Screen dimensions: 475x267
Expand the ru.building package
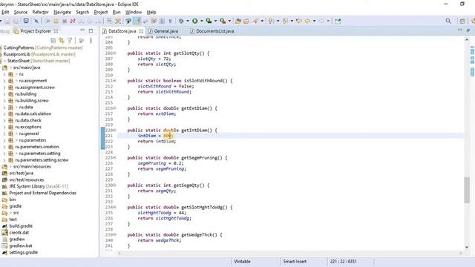pyautogui.click(x=4, y=94)
